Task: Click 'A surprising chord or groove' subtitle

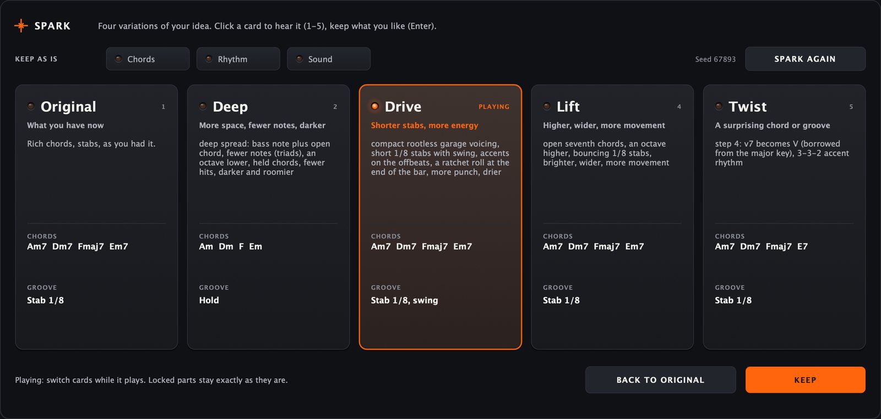Action: (x=773, y=125)
